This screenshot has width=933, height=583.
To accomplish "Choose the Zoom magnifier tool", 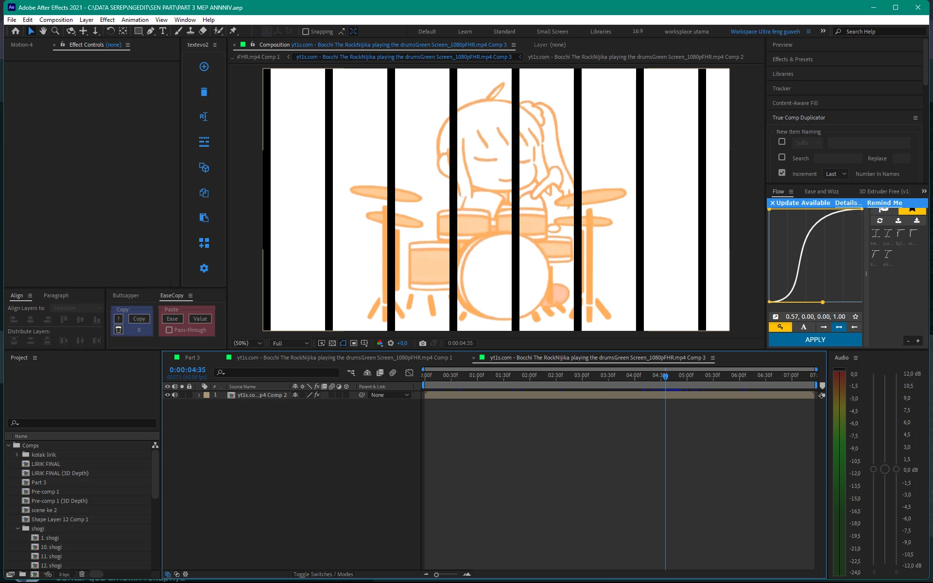I will tap(55, 31).
